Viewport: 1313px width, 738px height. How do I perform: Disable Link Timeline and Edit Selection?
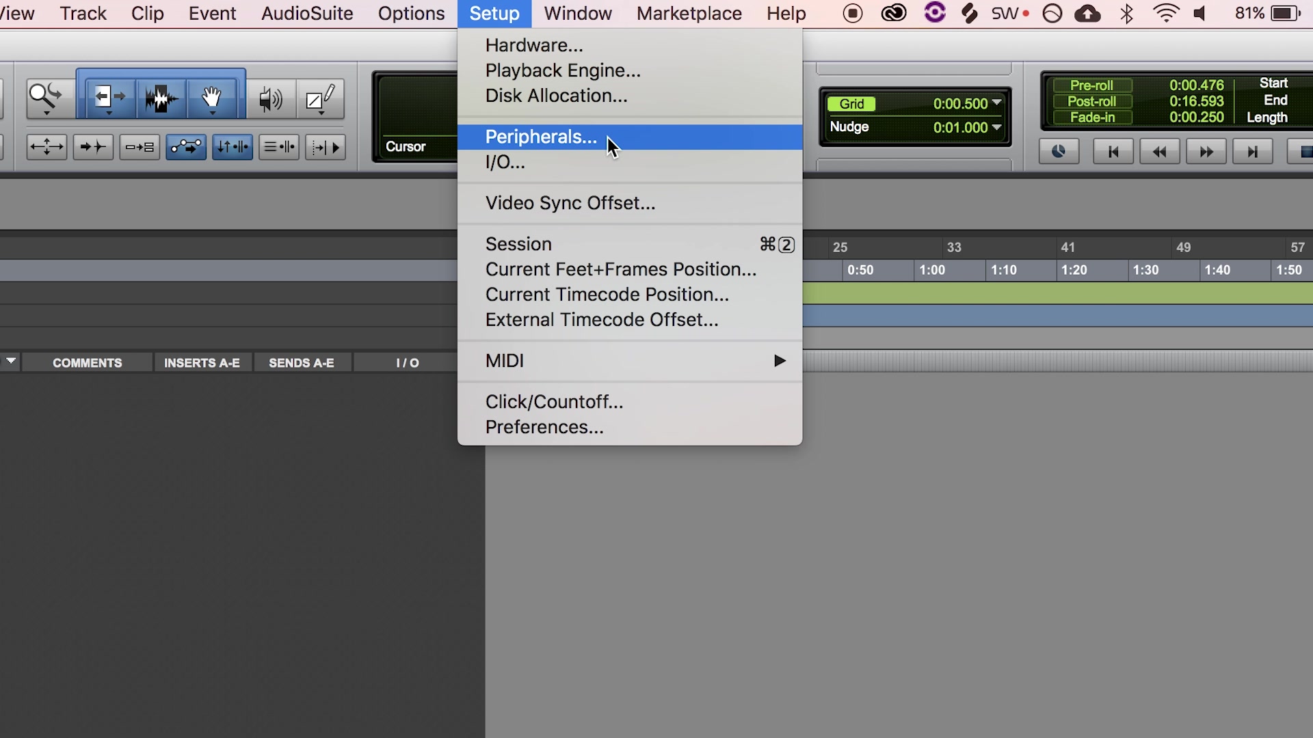[233, 147]
